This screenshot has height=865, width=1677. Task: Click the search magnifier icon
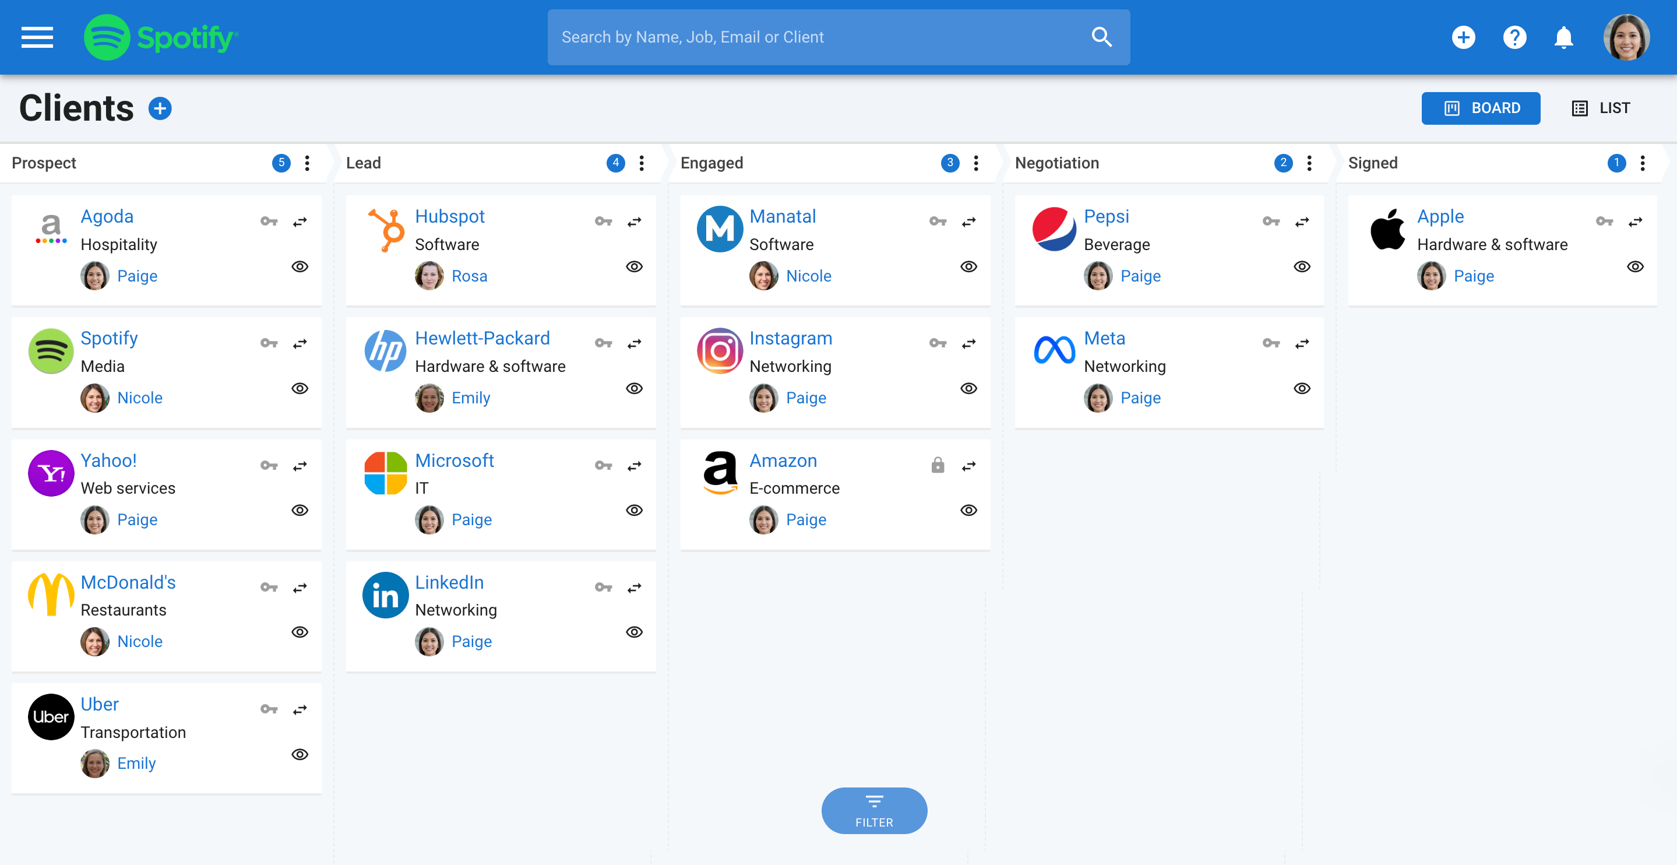pos(1101,37)
